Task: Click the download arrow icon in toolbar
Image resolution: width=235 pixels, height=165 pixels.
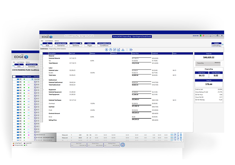Action: click(123, 50)
